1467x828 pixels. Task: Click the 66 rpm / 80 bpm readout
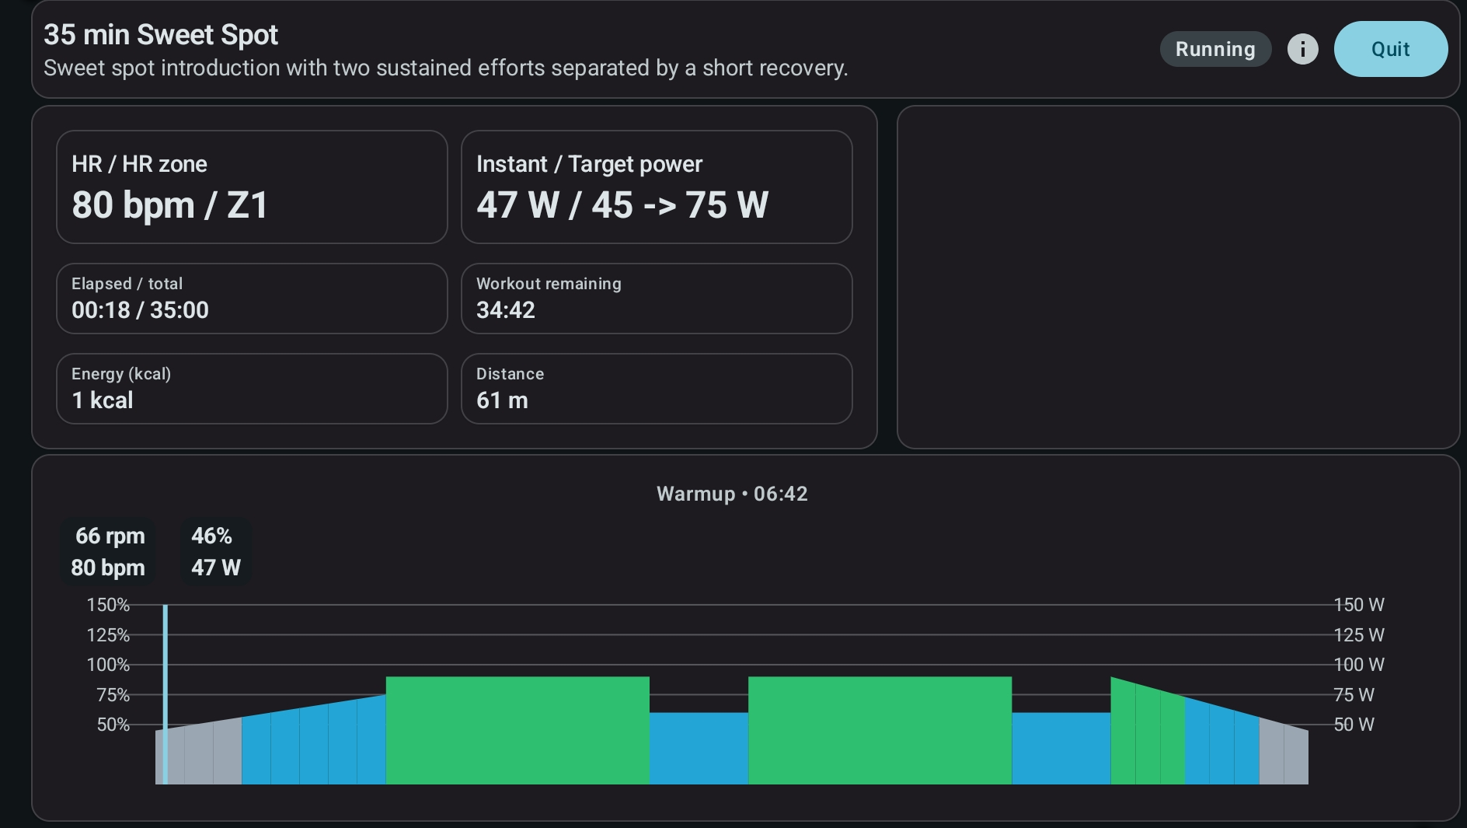[108, 551]
